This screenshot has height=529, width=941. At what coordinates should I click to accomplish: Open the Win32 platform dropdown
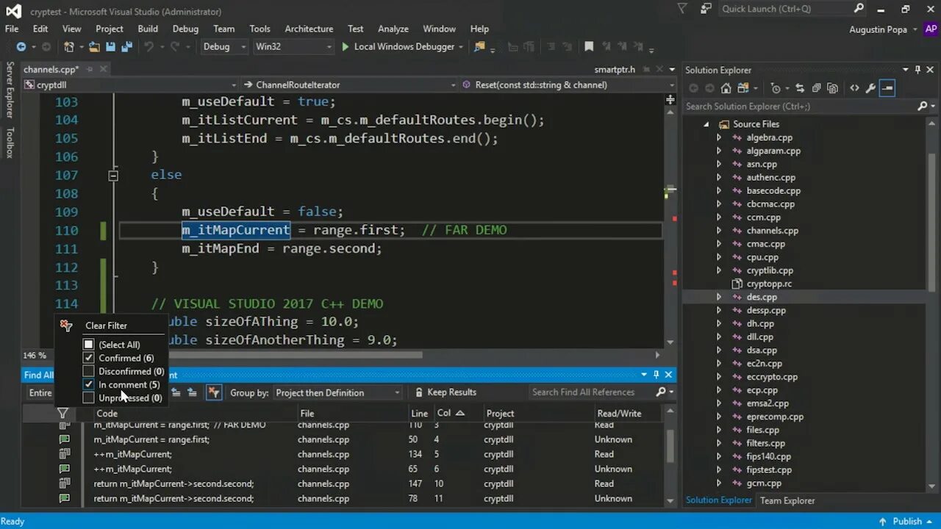pos(293,46)
